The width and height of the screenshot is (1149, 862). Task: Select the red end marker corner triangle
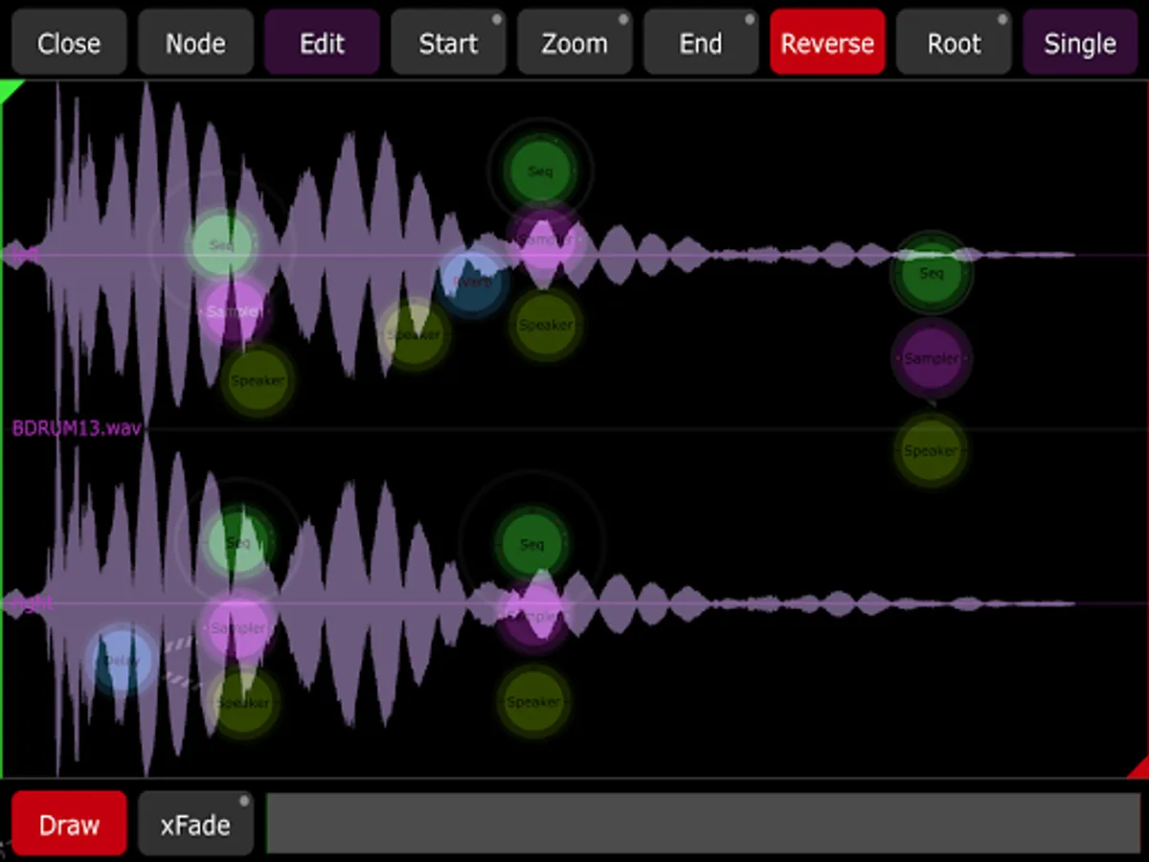(x=1139, y=769)
